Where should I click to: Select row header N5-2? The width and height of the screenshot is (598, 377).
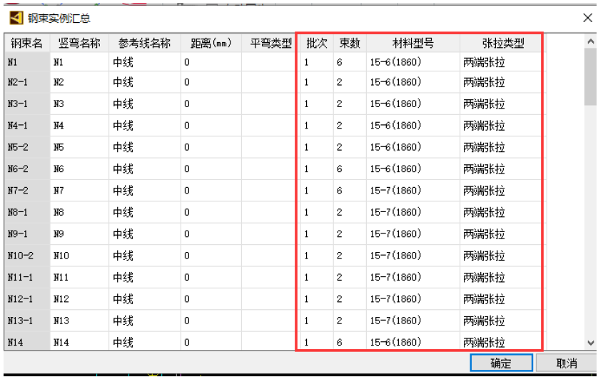[26, 147]
